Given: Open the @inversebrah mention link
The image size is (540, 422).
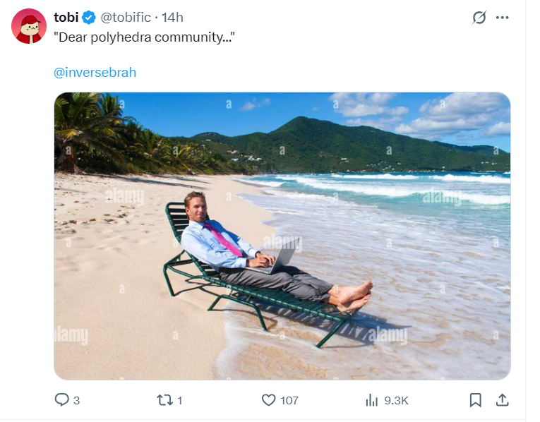Looking at the screenshot, I should point(95,72).
